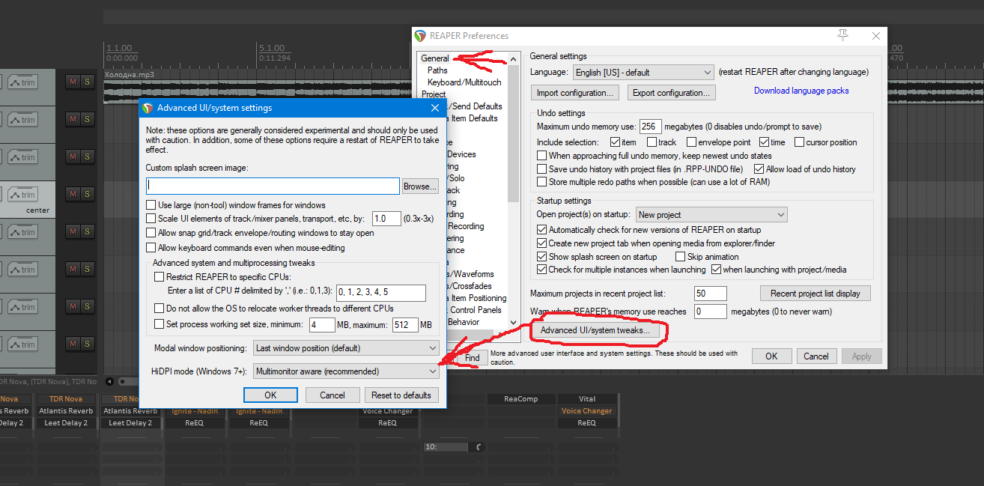Click maximum undo memory field 256
Image resolution: width=984 pixels, height=486 pixels.
click(650, 127)
